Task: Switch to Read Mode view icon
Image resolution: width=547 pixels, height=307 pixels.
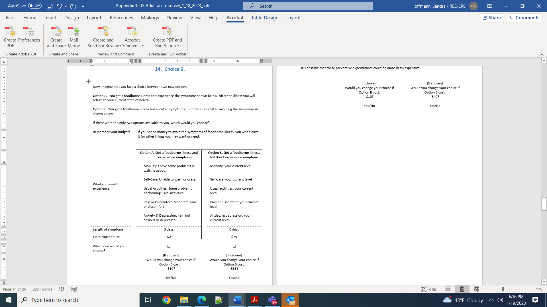Action: click(x=448, y=289)
